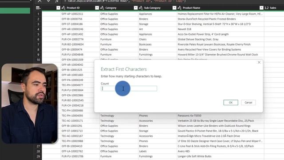This screenshot has width=284, height=160.
Task: Click the fx function icon in formula bar
Action: click(x=57, y=1)
